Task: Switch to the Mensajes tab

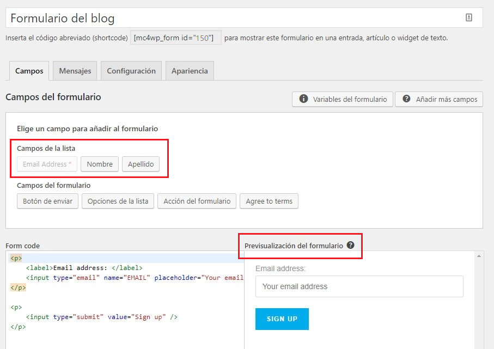Action: click(74, 70)
